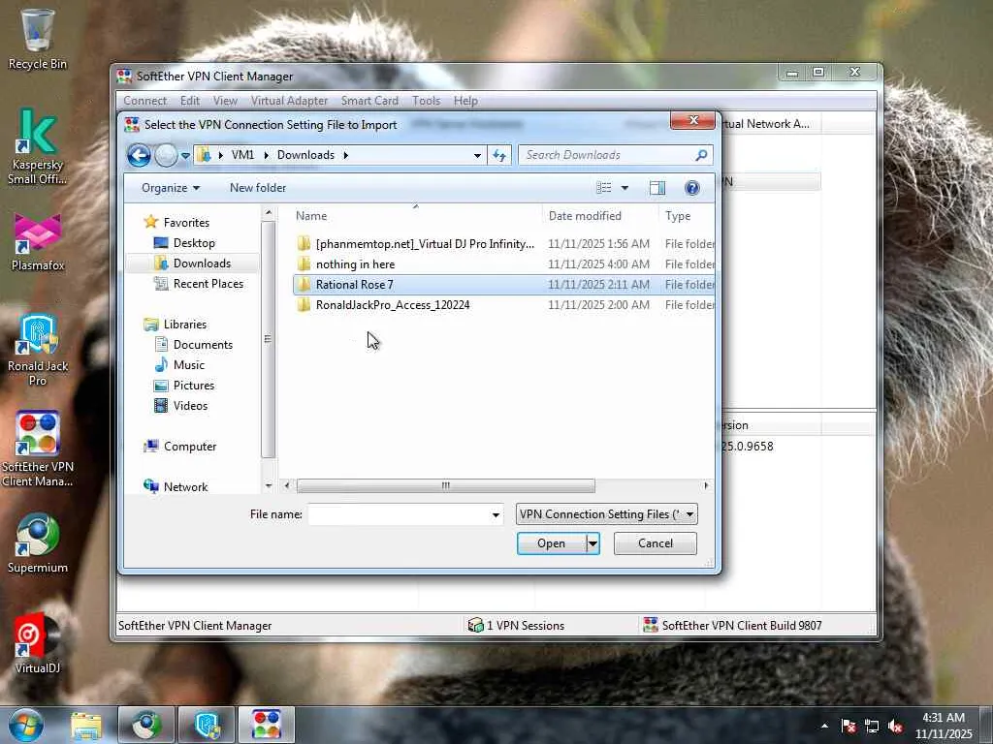Launch Supermium desktop shortcut
The height and width of the screenshot is (744, 993).
click(38, 542)
